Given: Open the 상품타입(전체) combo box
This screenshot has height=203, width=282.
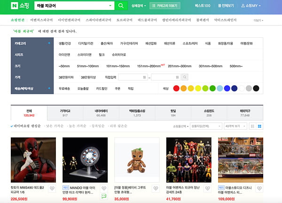Looking at the screenshot, I should point(206,126).
